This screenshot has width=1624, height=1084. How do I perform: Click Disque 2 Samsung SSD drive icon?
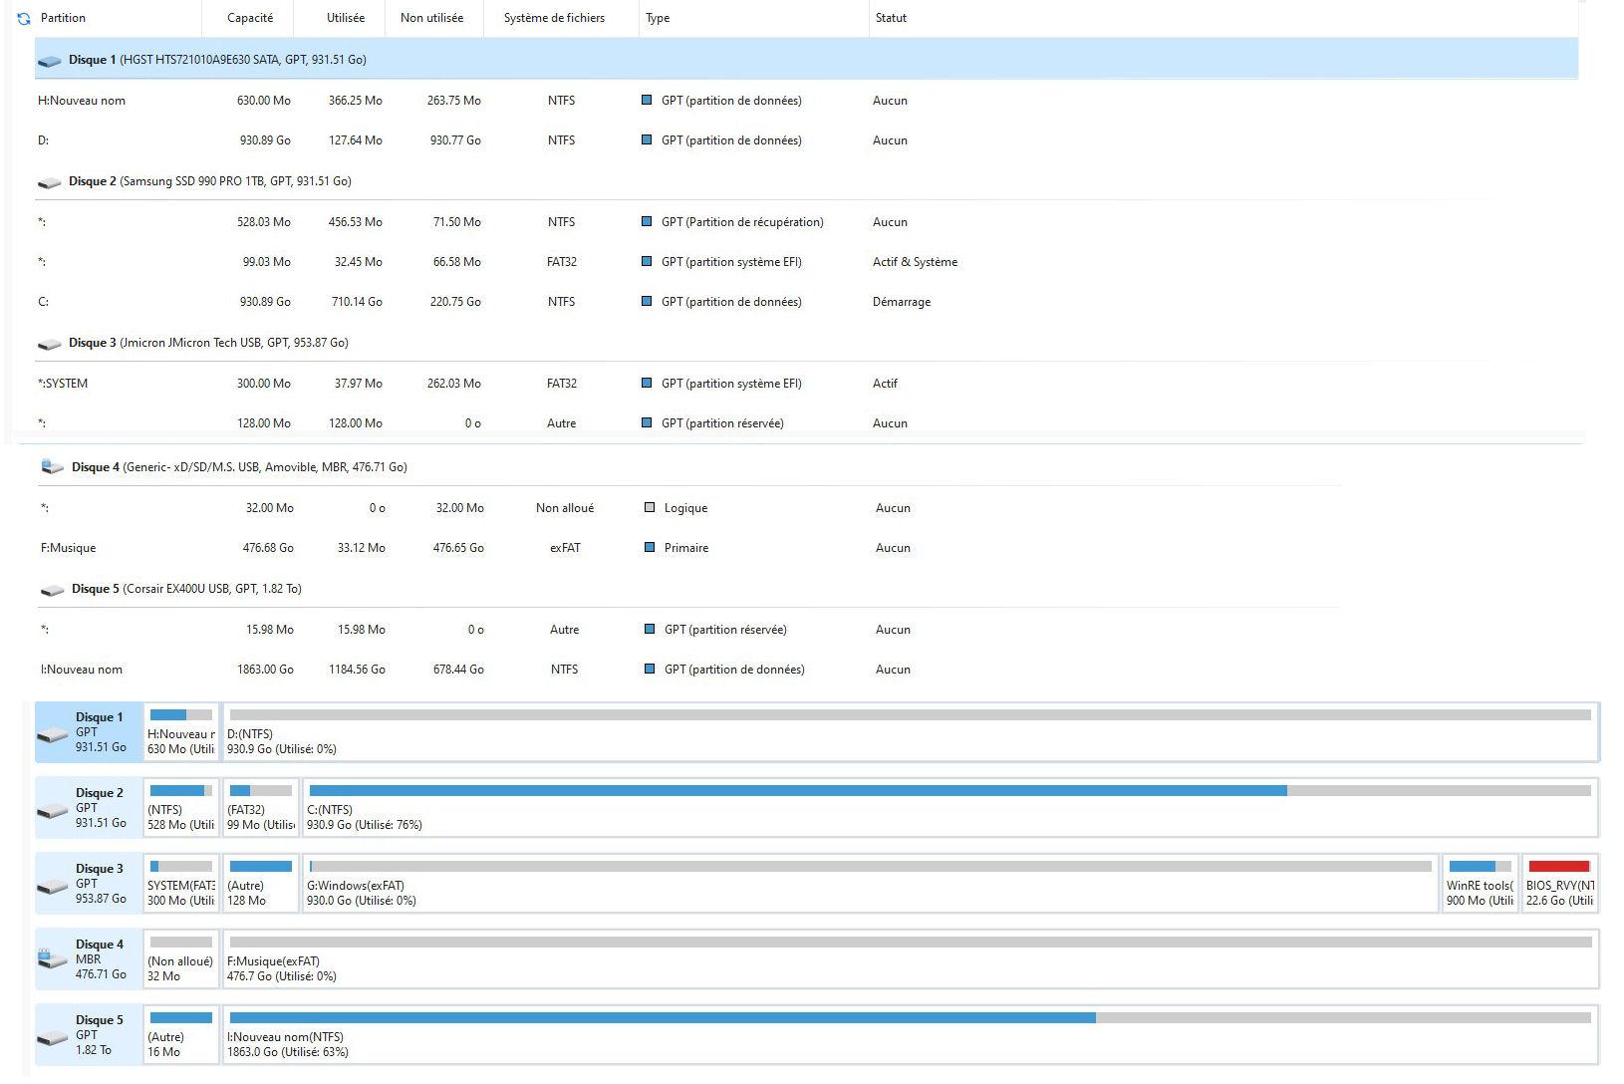click(x=49, y=182)
